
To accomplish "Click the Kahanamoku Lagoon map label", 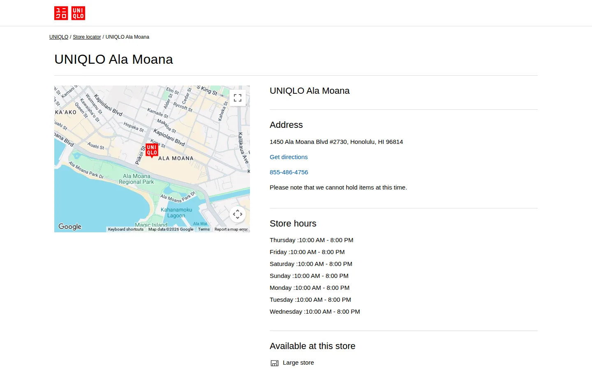I will tap(176, 213).
